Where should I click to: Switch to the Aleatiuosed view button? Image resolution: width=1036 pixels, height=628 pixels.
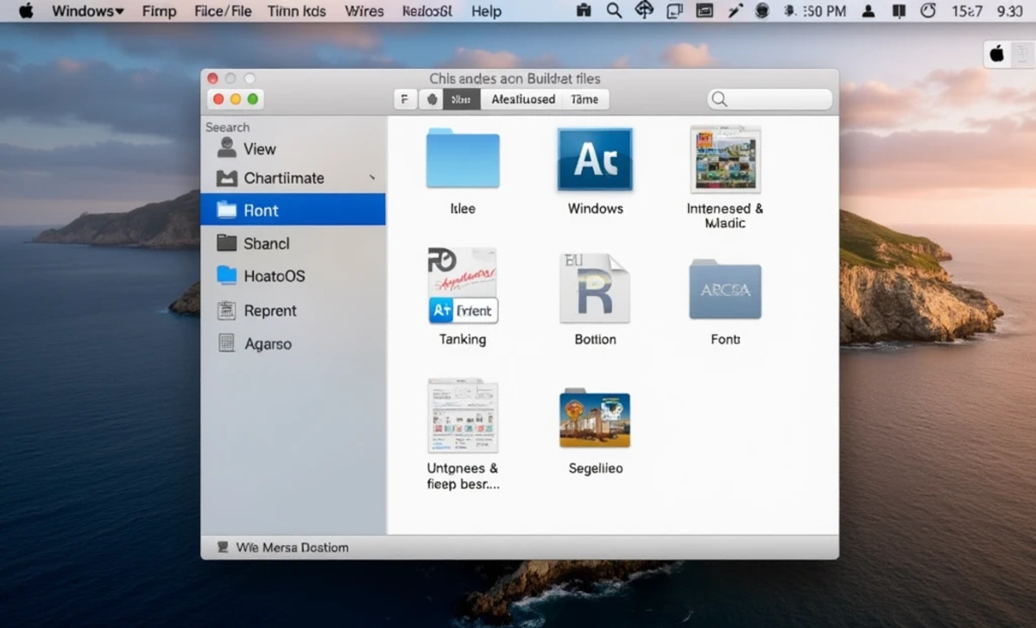521,98
